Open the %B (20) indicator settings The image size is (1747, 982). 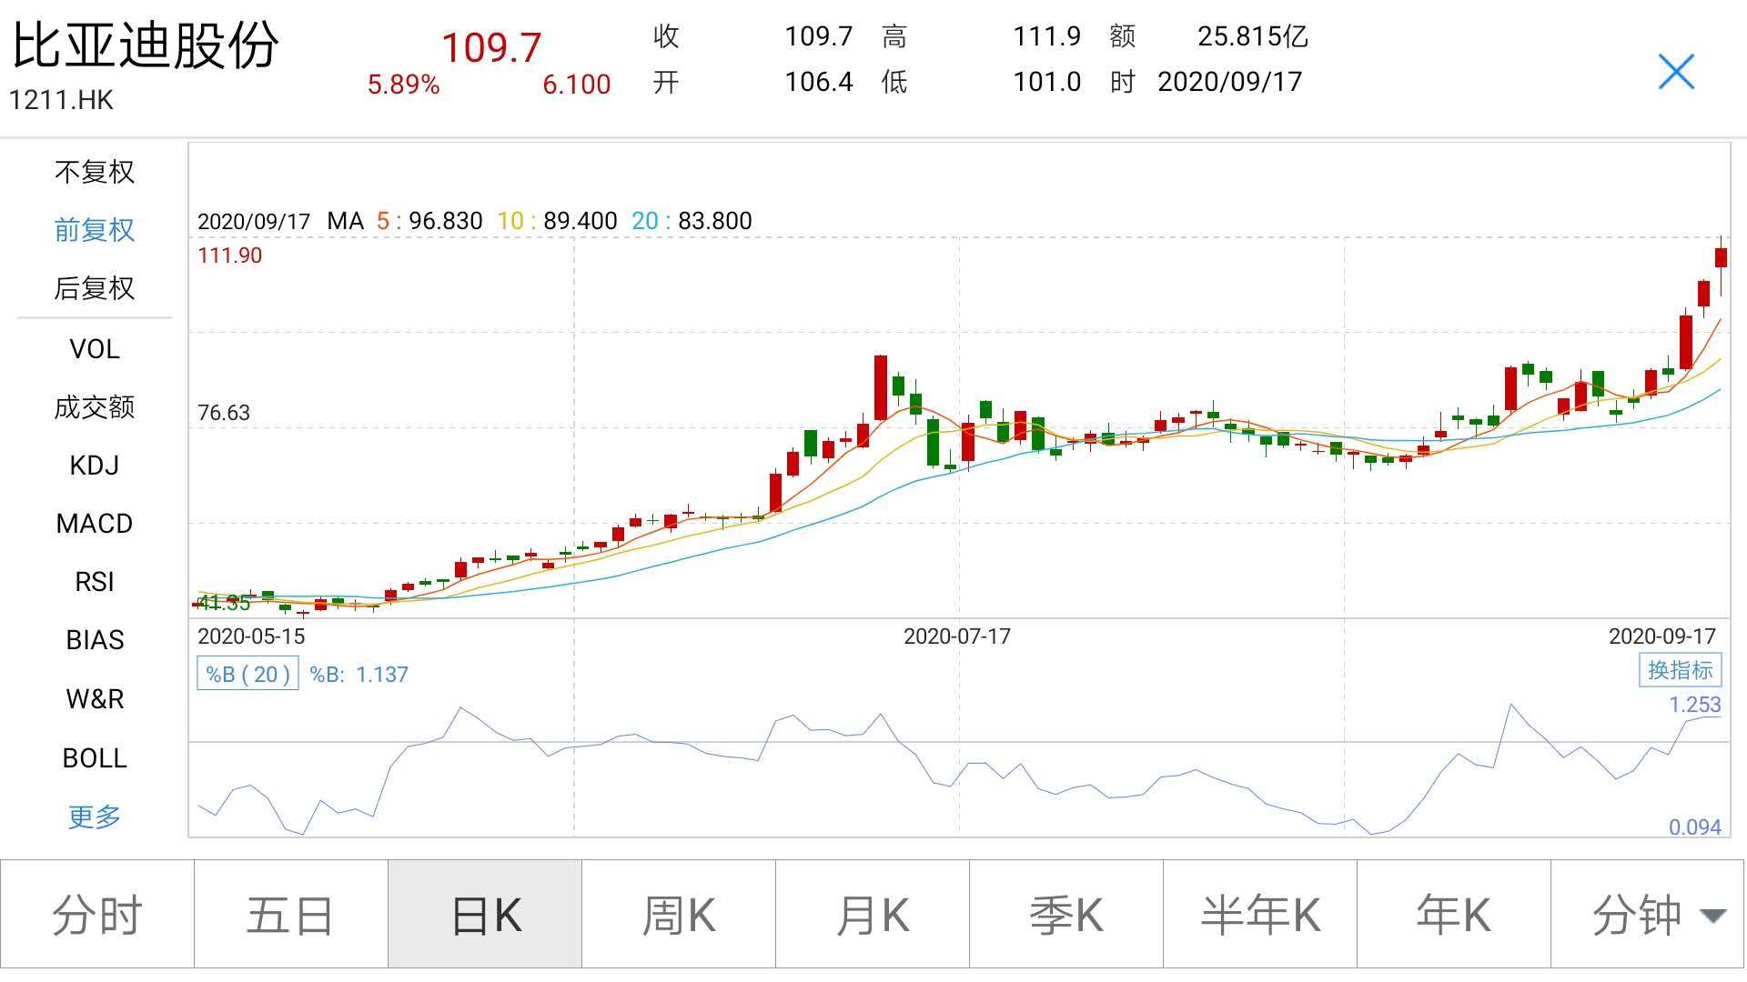click(x=248, y=673)
